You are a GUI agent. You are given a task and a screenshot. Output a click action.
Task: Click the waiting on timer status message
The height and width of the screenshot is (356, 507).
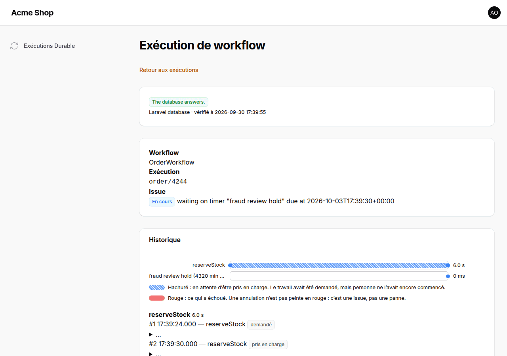coord(286,201)
